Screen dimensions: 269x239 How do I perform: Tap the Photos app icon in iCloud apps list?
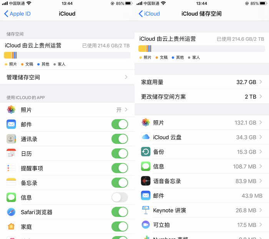[x=11, y=110]
